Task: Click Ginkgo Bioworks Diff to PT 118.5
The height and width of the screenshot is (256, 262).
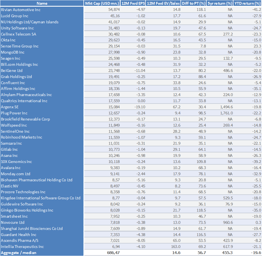Action: tap(201, 210)
